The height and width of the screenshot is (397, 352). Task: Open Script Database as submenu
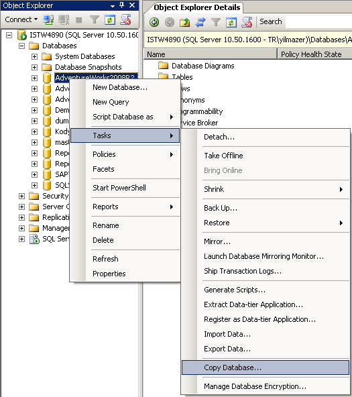click(125, 117)
